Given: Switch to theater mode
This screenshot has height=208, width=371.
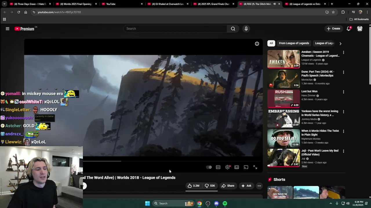Looking at the screenshot, I should click(x=237, y=167).
